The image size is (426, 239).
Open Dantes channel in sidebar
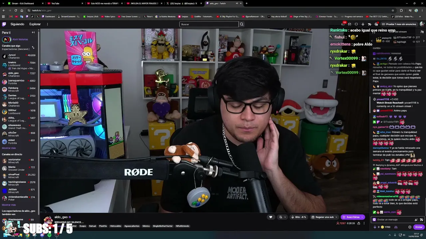[20, 97]
